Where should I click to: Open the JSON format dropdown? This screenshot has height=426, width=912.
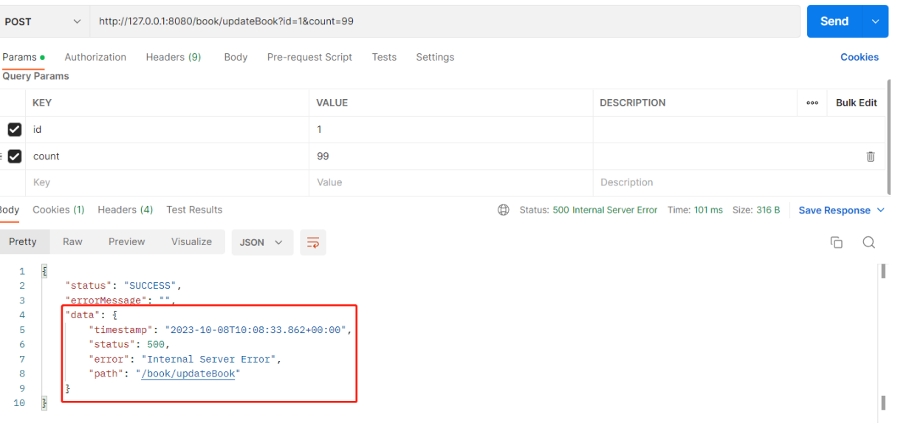point(261,242)
